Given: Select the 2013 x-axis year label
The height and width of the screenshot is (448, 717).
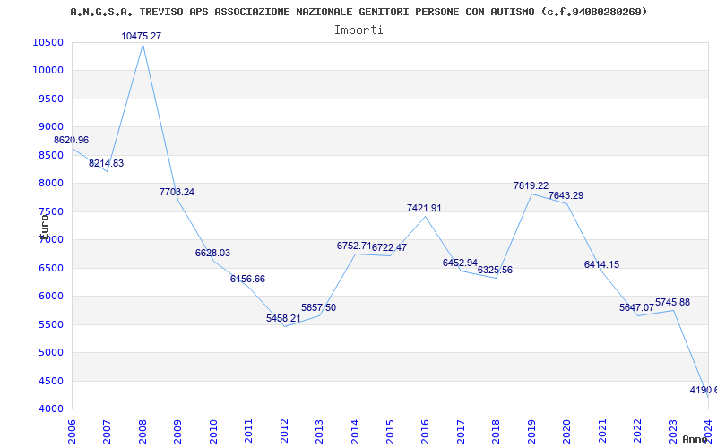Looking at the screenshot, I should pyautogui.click(x=319, y=432).
